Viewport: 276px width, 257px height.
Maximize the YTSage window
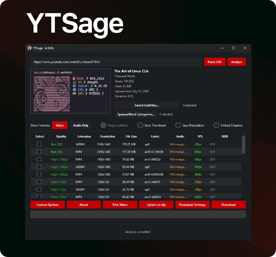click(x=233, y=48)
